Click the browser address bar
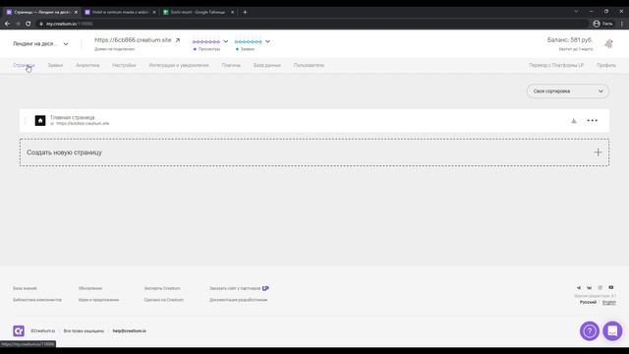The height and width of the screenshot is (354, 629). (x=313, y=24)
